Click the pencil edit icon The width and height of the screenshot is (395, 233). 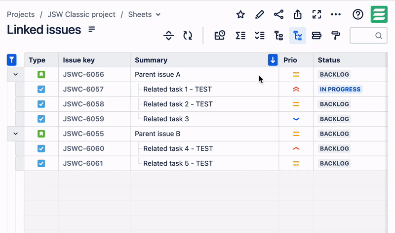point(260,14)
